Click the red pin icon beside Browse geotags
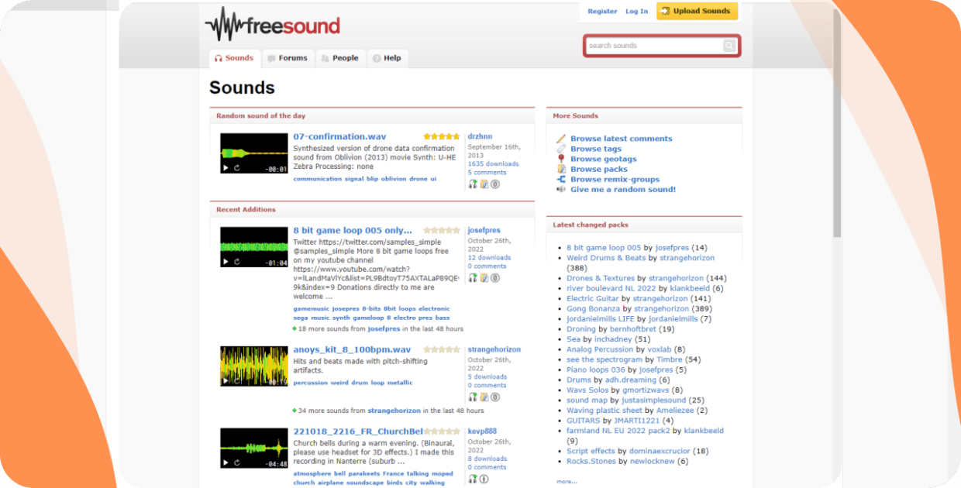961x488 pixels. [x=562, y=158]
